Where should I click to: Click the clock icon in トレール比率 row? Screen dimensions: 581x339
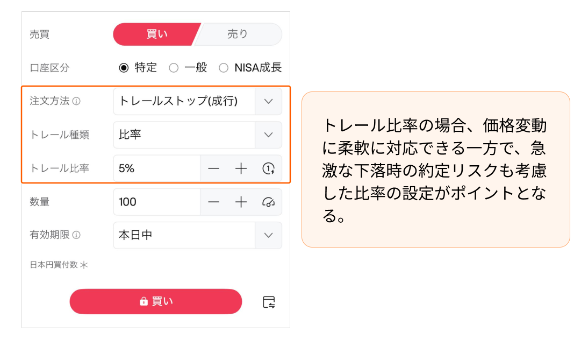click(x=268, y=168)
